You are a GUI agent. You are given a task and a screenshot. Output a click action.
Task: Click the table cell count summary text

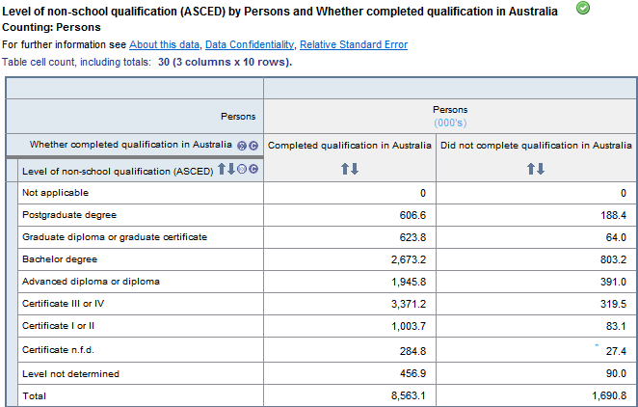(x=146, y=62)
